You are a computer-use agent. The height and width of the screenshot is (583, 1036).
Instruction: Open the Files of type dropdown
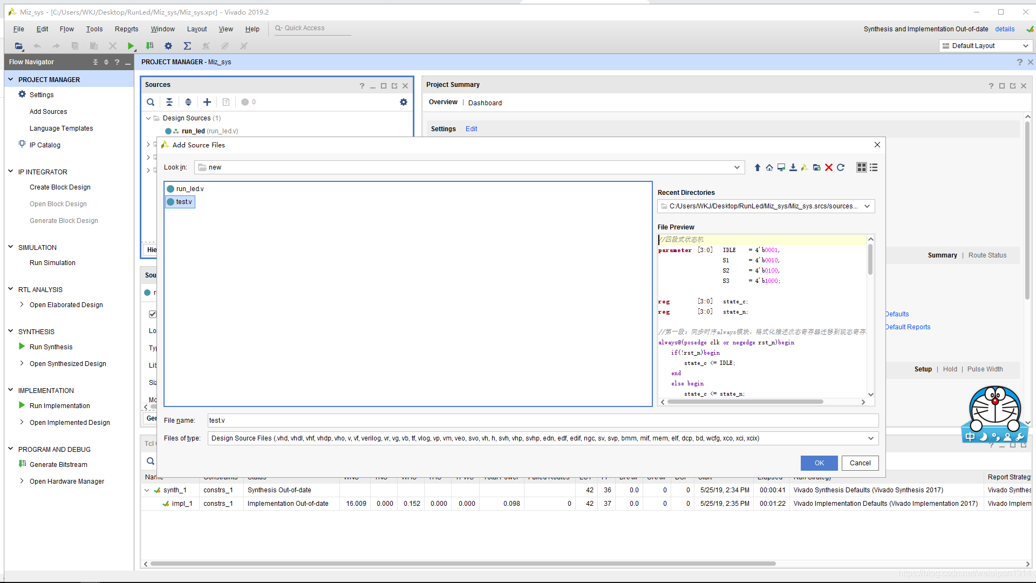point(870,438)
